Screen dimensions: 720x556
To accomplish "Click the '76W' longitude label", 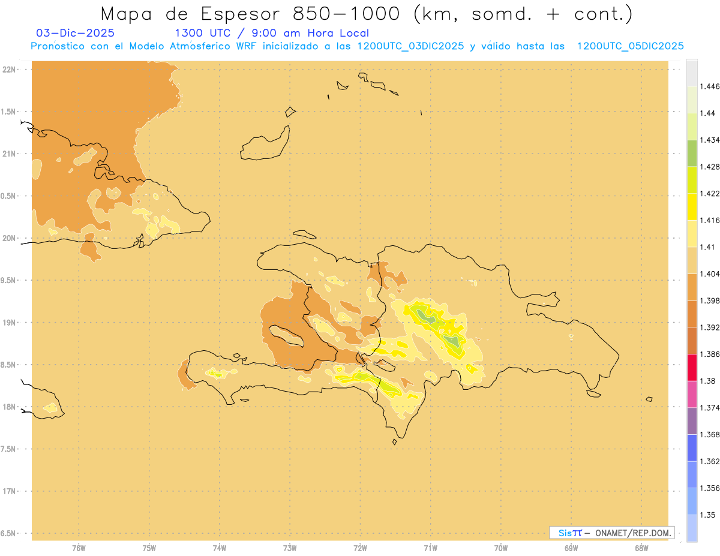I will (x=79, y=548).
